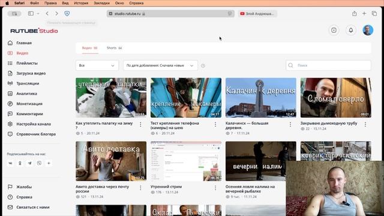This screenshot has height=216, width=384.
Task: Open Закрываю дымоходную трубу video title
Action: pyautogui.click(x=329, y=123)
